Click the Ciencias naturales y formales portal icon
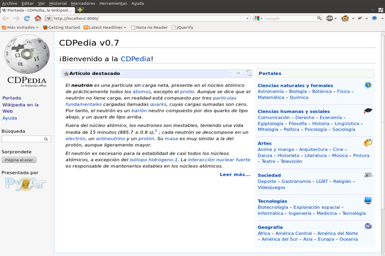Screen dimensions: 385x256 click(x=368, y=85)
